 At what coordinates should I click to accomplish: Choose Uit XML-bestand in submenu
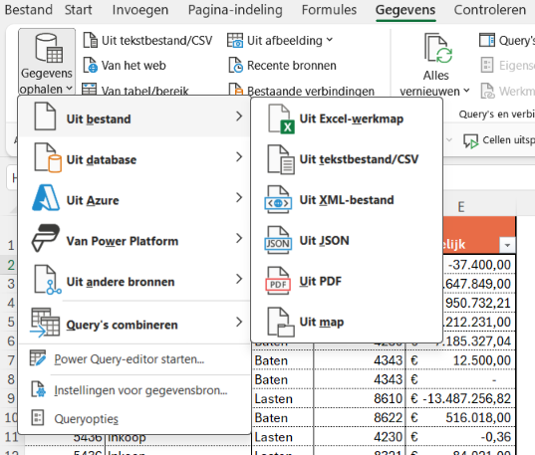[x=347, y=200]
